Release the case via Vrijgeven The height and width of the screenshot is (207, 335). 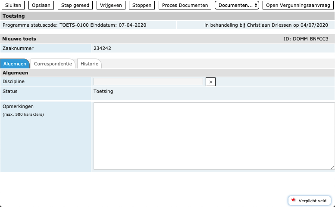[x=110, y=5]
